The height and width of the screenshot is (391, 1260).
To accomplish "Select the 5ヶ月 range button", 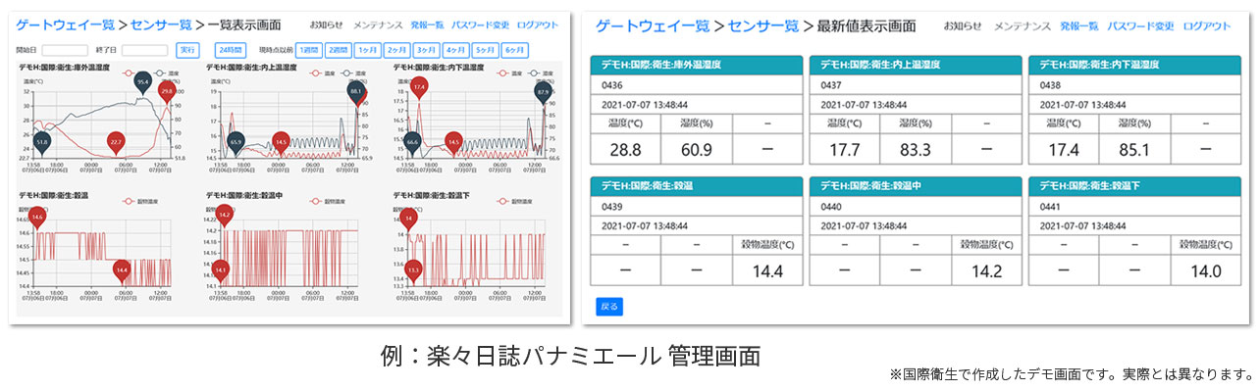I will [485, 49].
